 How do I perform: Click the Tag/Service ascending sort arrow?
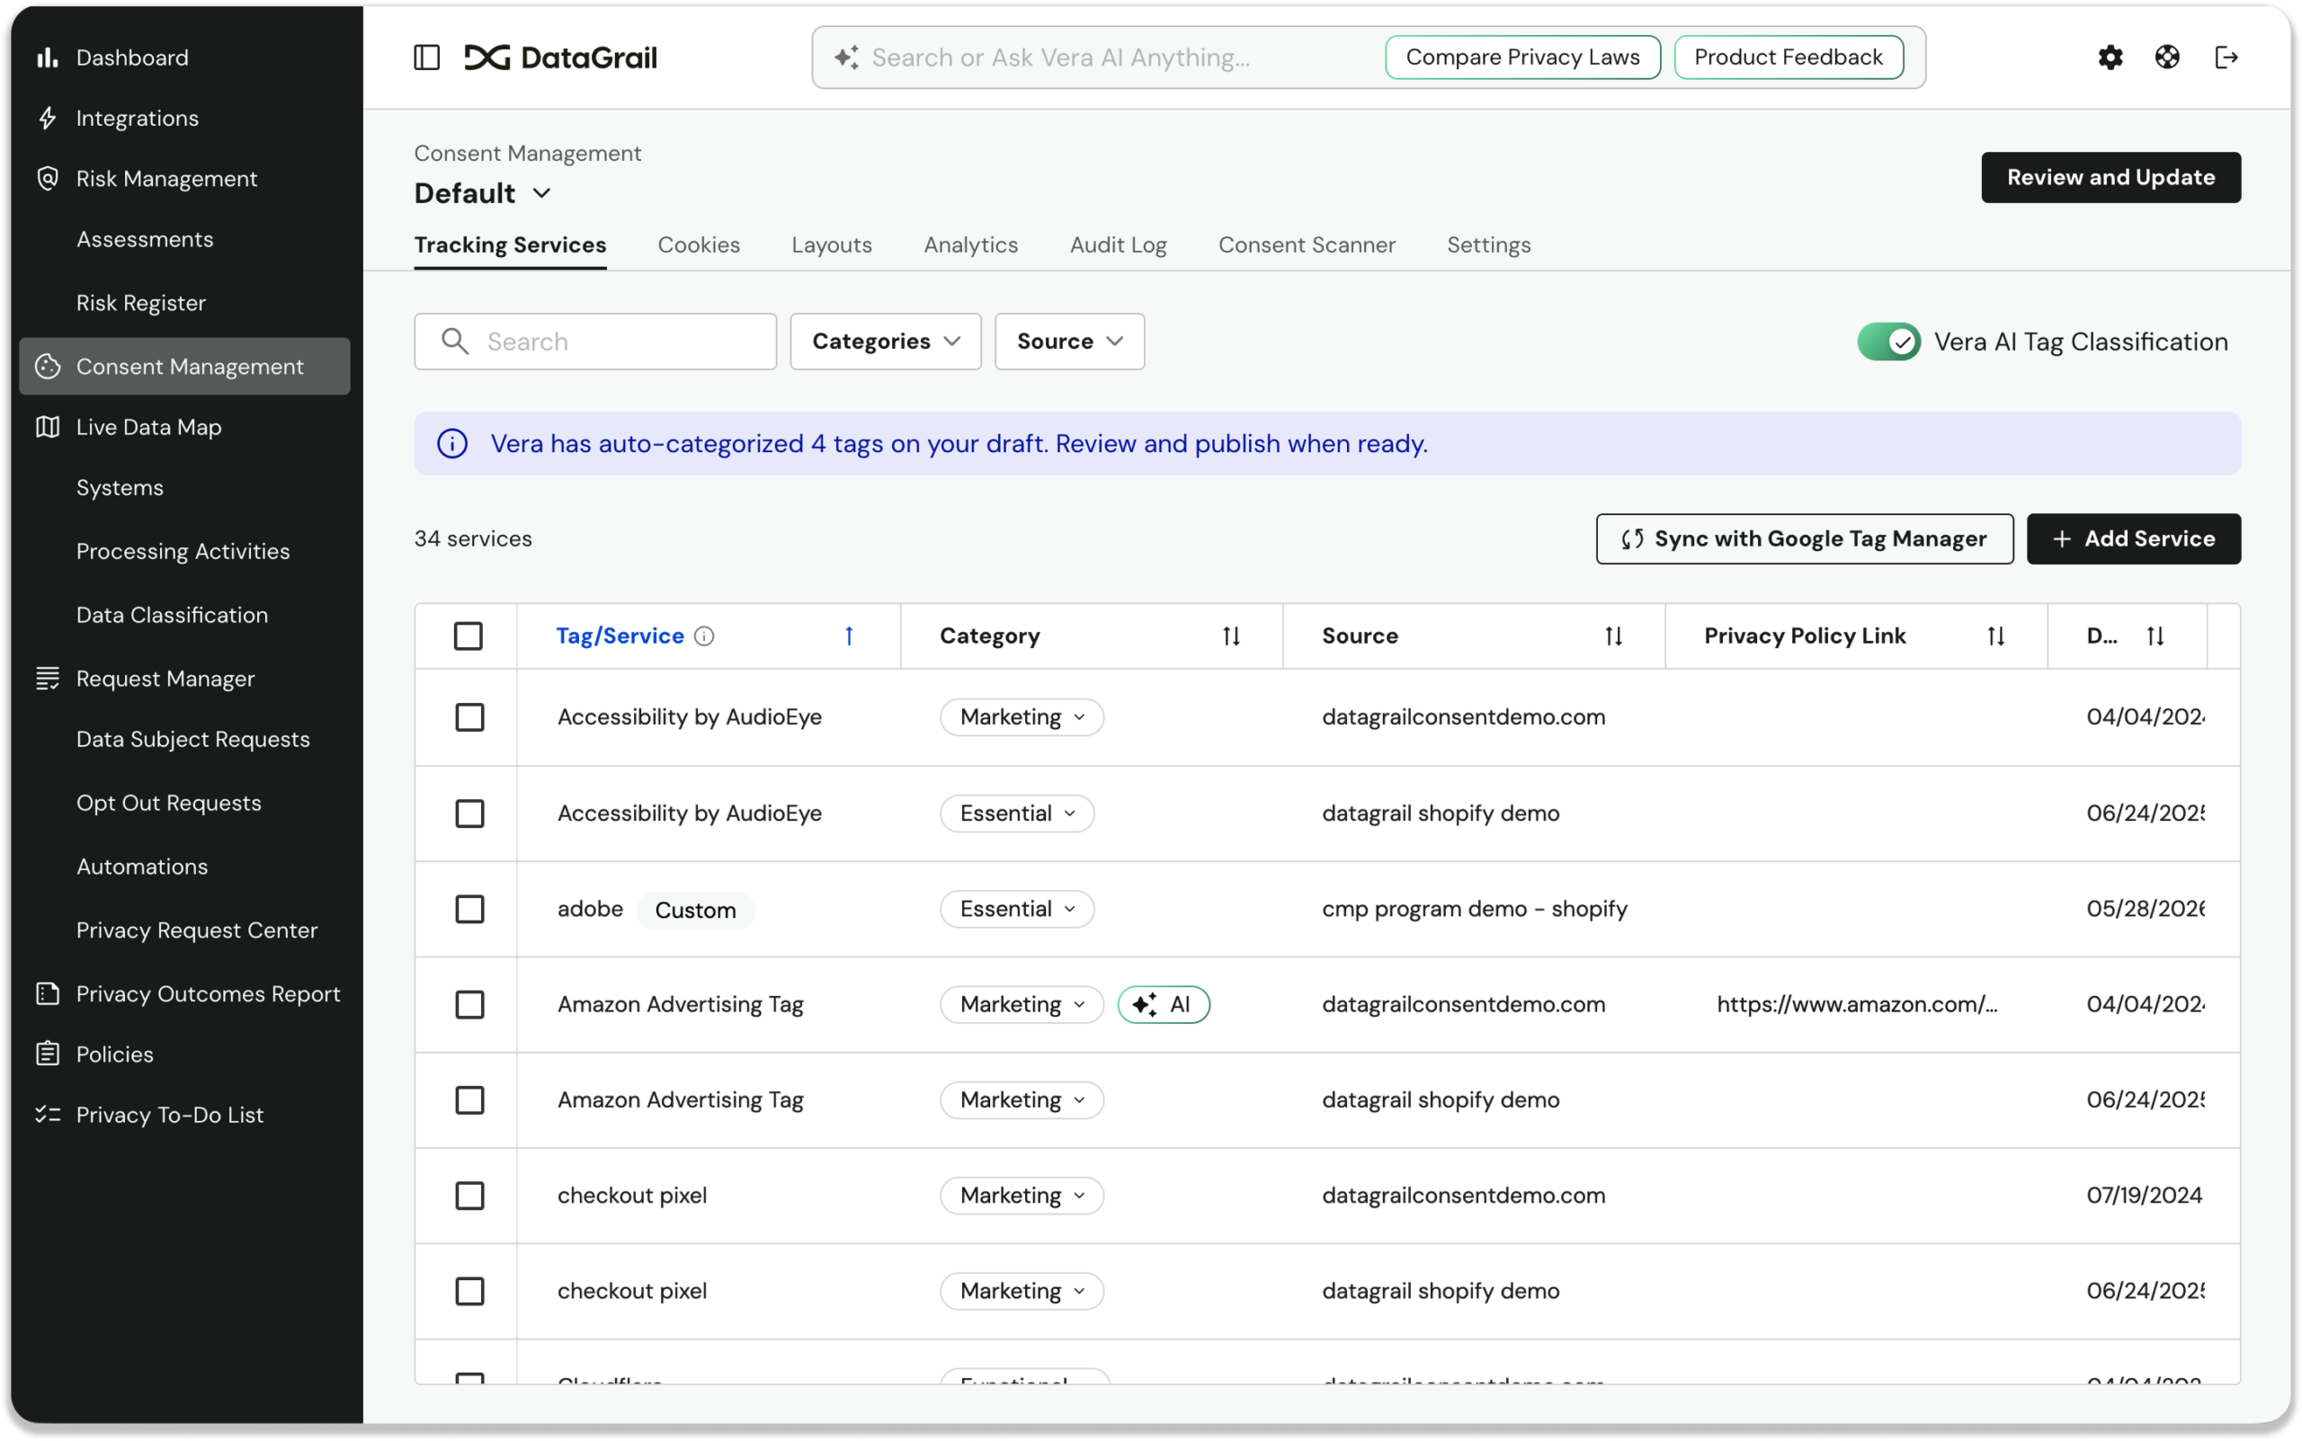tap(848, 636)
